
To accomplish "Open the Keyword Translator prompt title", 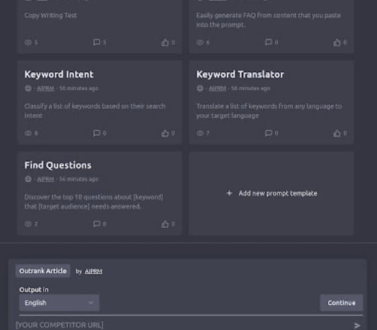I will (240, 74).
